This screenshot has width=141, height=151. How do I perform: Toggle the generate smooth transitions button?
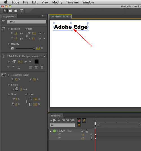(84, 120)
